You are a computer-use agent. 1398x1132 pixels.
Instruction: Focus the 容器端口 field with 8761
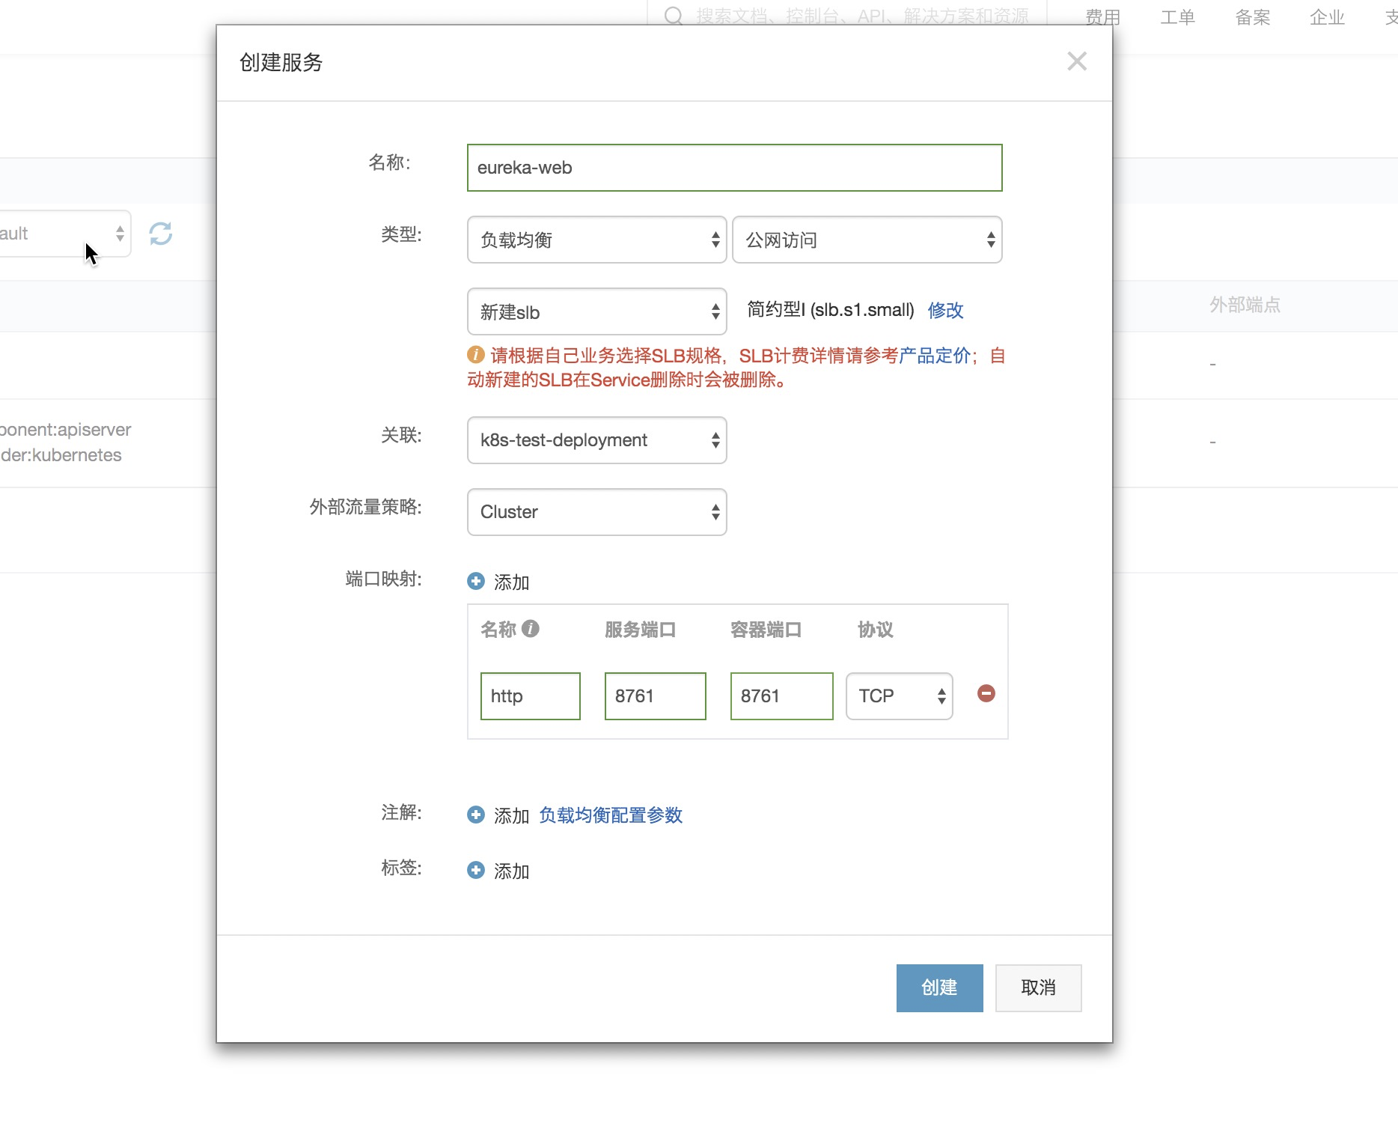[782, 696]
